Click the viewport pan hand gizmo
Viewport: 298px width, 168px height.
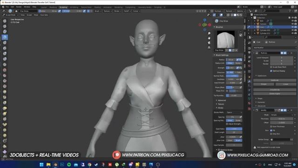(x=209, y=38)
